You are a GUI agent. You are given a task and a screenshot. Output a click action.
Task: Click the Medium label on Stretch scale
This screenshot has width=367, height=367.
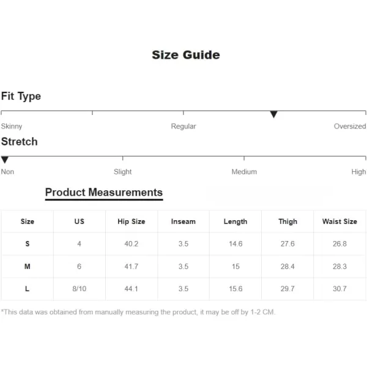(x=244, y=172)
